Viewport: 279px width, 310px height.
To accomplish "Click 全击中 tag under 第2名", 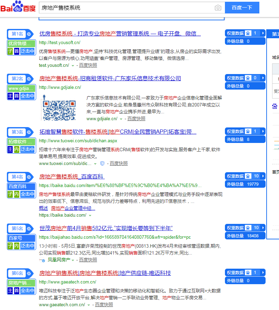I will 27,96.
